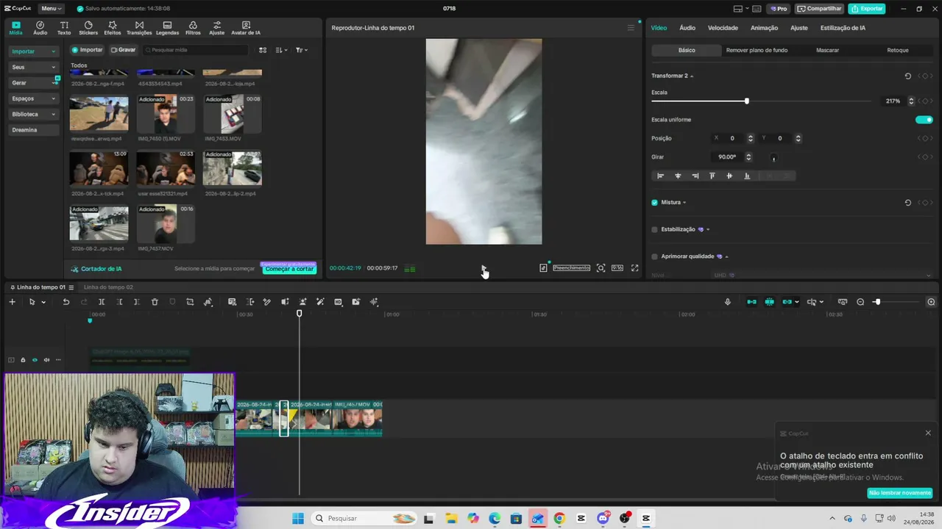Open the media sort order dropdown

[x=281, y=50]
